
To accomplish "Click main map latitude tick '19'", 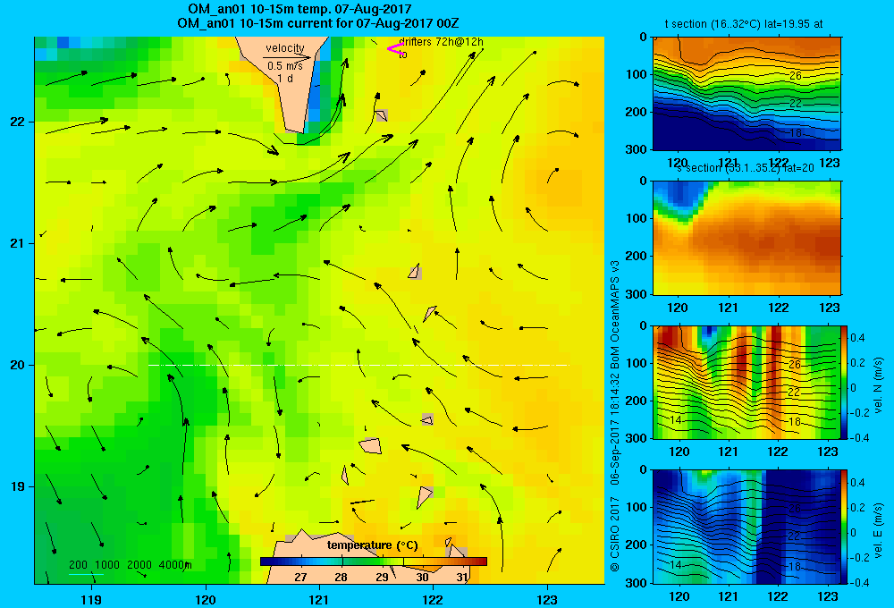I will coord(17,486).
